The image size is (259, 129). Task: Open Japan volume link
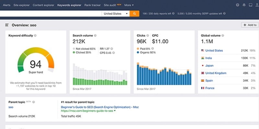209,65
